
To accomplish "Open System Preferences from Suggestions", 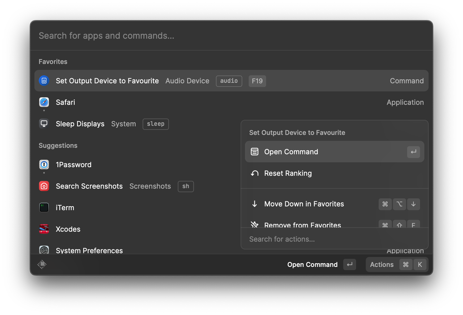I will click(44, 250).
